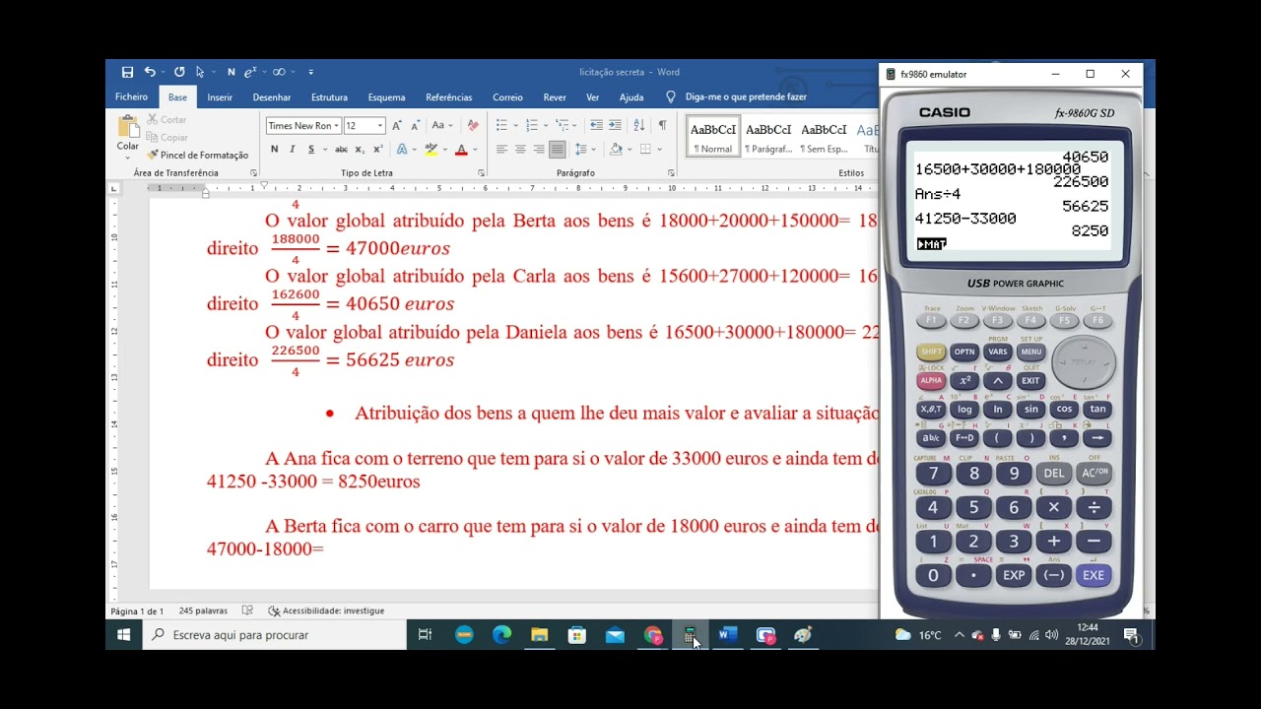Undo the last action in Word

[150, 72]
